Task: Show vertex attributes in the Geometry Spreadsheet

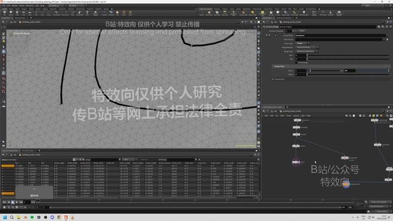Action: [x=77, y=160]
